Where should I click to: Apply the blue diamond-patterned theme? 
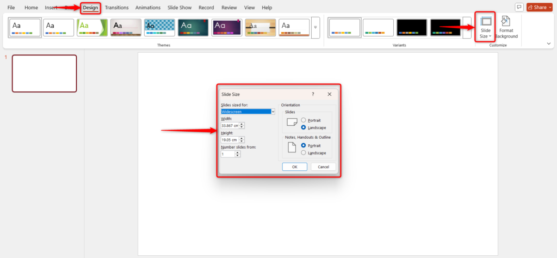159,28
